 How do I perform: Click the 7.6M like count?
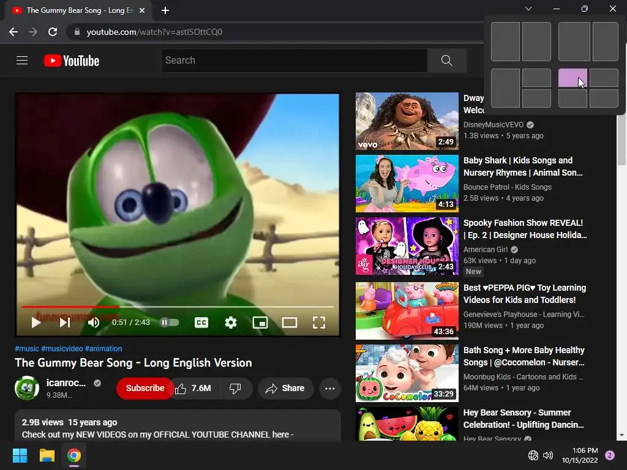pyautogui.click(x=201, y=389)
